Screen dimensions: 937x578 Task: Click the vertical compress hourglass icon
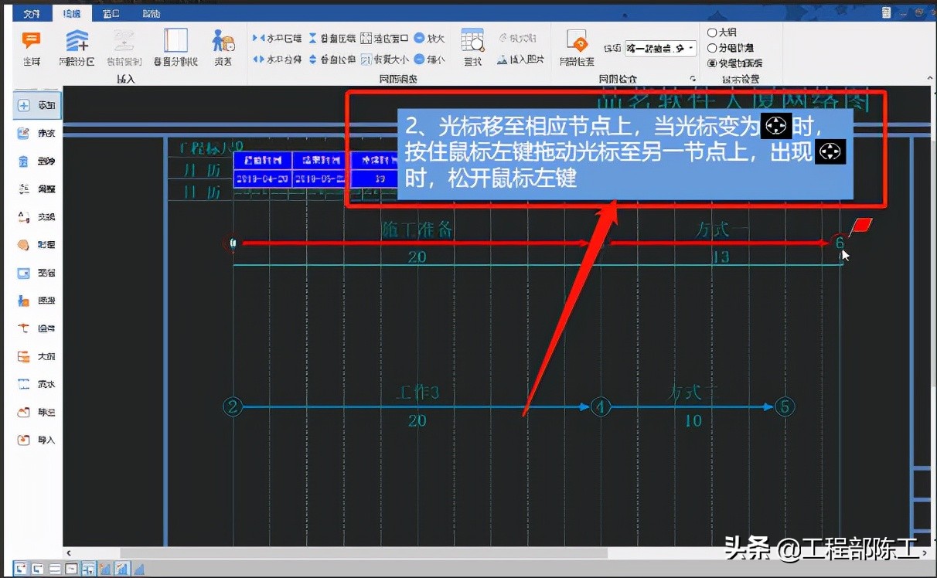coord(312,37)
